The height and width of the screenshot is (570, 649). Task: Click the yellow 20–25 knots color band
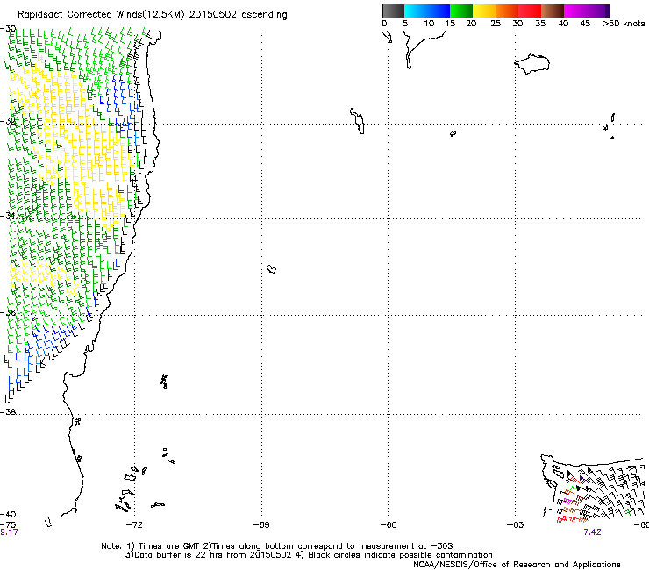pyautogui.click(x=484, y=11)
